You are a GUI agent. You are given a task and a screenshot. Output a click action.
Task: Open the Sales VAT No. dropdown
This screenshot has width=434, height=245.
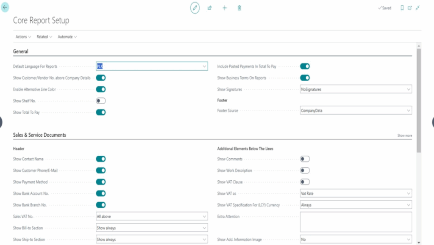point(152,216)
